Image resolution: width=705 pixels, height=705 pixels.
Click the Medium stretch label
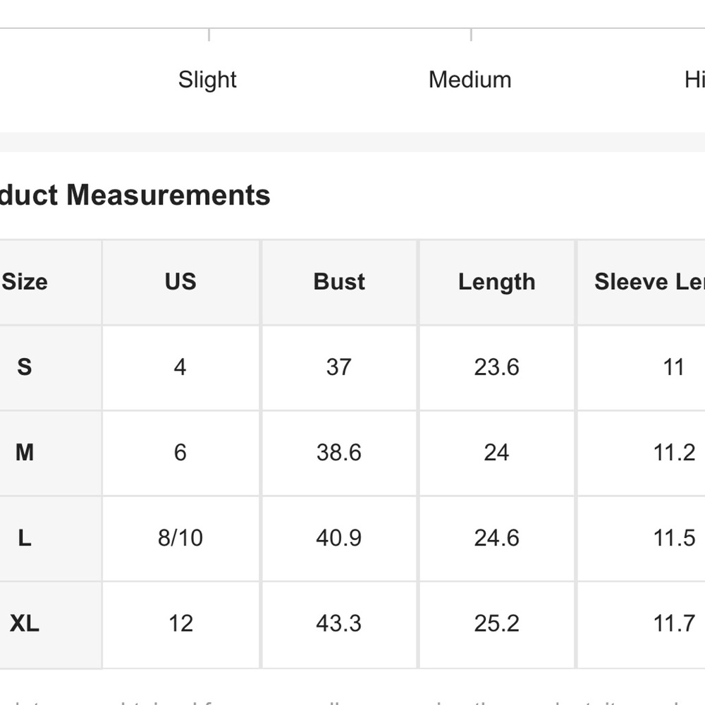[470, 80]
